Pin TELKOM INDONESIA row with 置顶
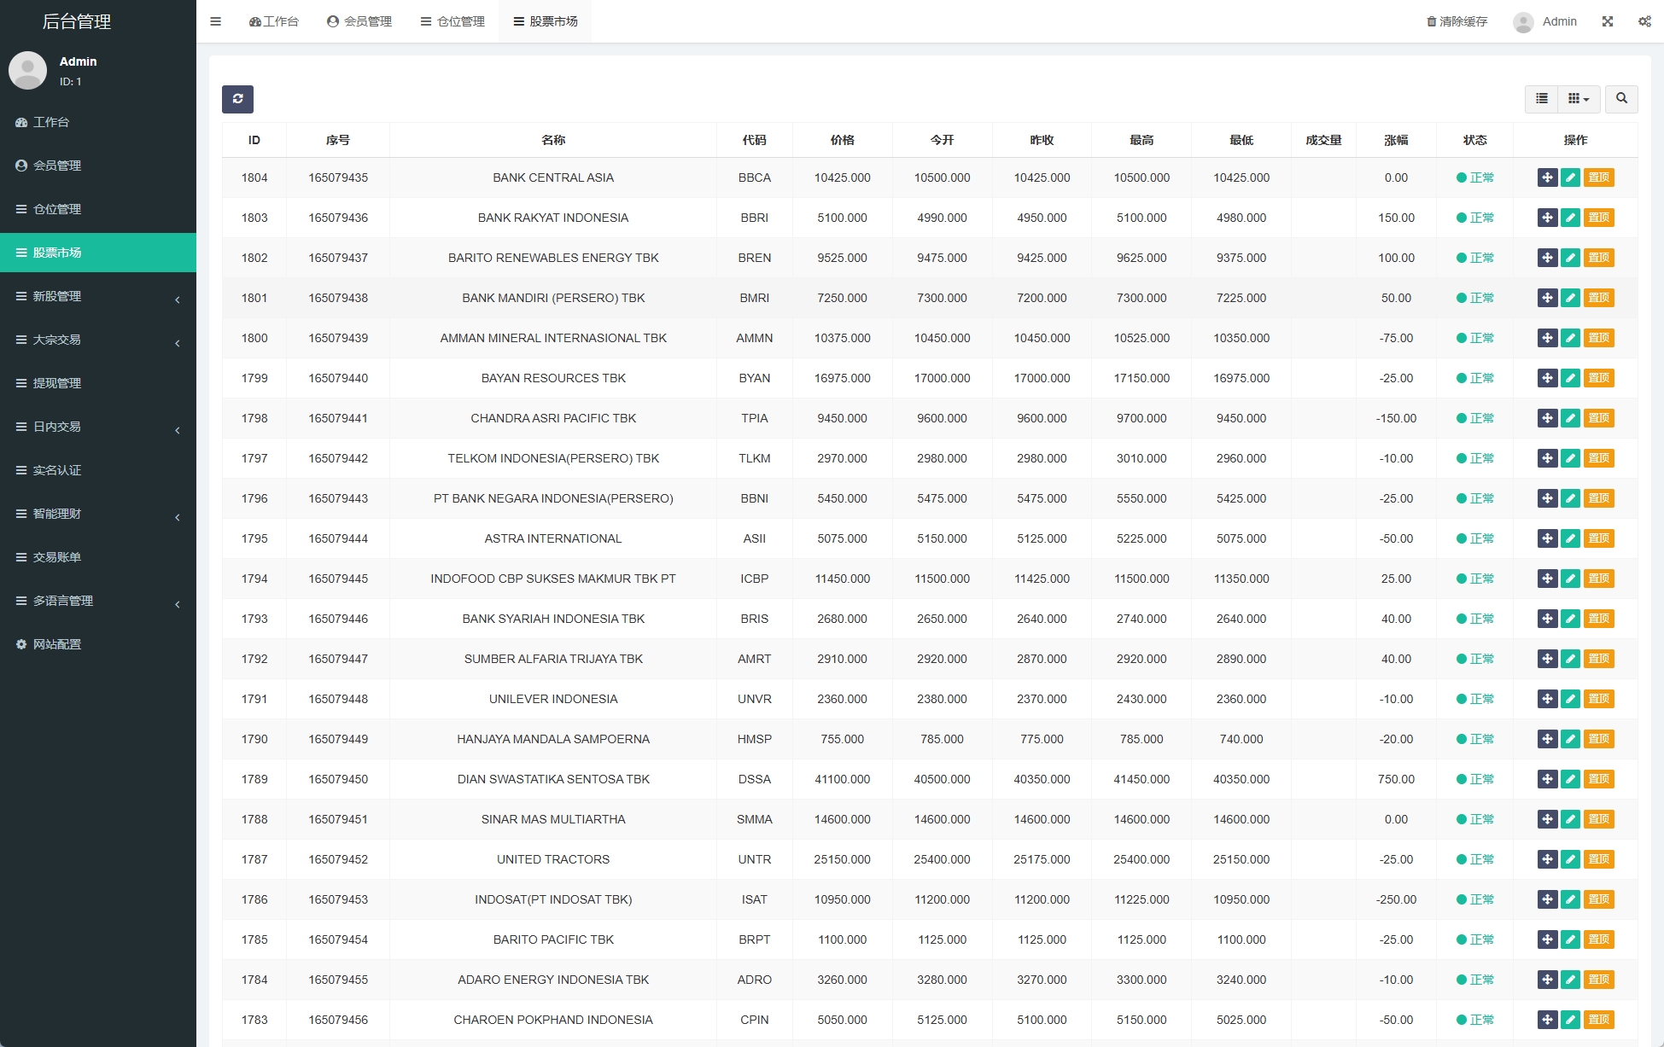The height and width of the screenshot is (1047, 1664). pyautogui.click(x=1598, y=458)
